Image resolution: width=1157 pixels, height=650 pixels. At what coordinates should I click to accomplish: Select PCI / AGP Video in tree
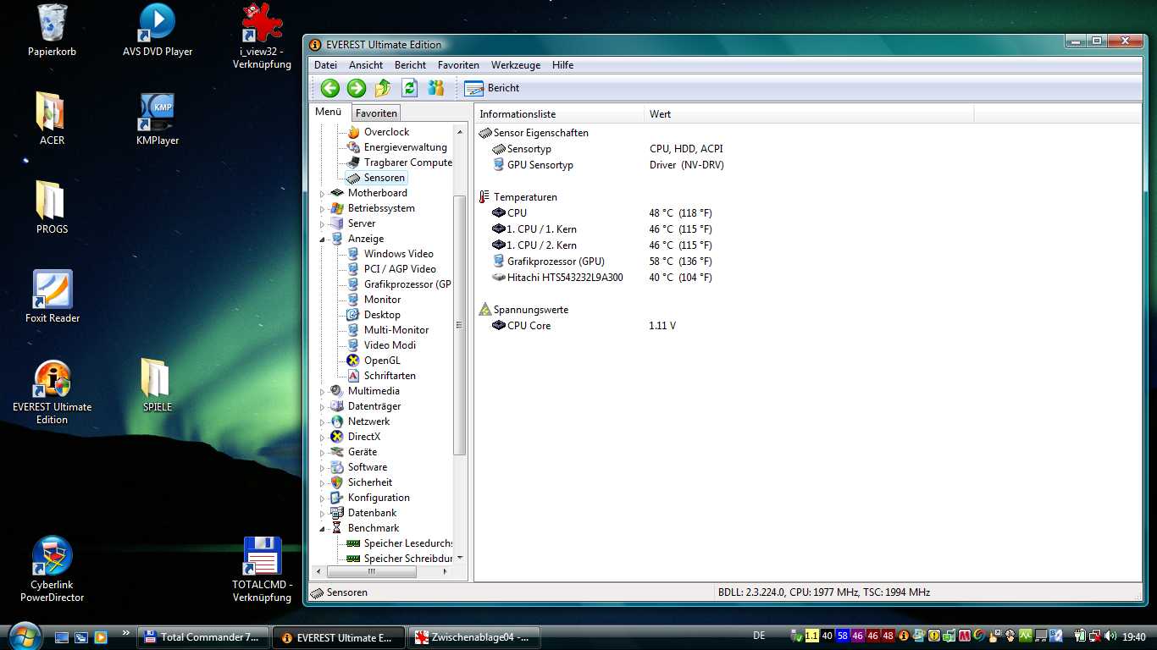click(x=400, y=269)
